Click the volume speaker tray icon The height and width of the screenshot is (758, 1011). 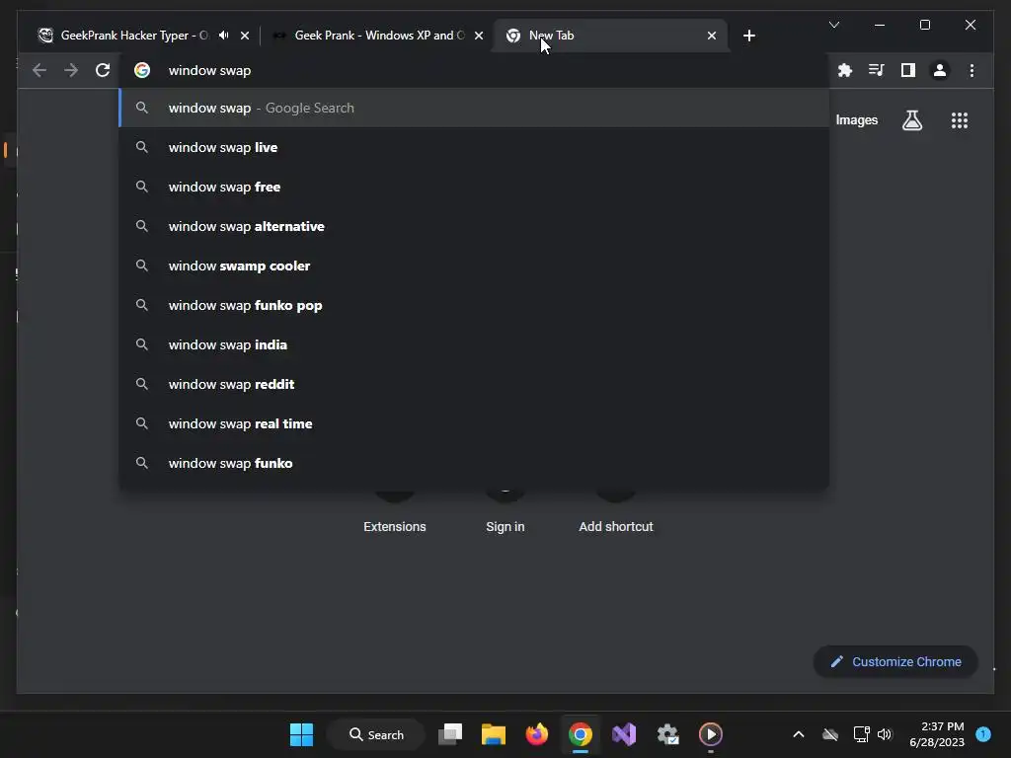pyautogui.click(x=885, y=734)
